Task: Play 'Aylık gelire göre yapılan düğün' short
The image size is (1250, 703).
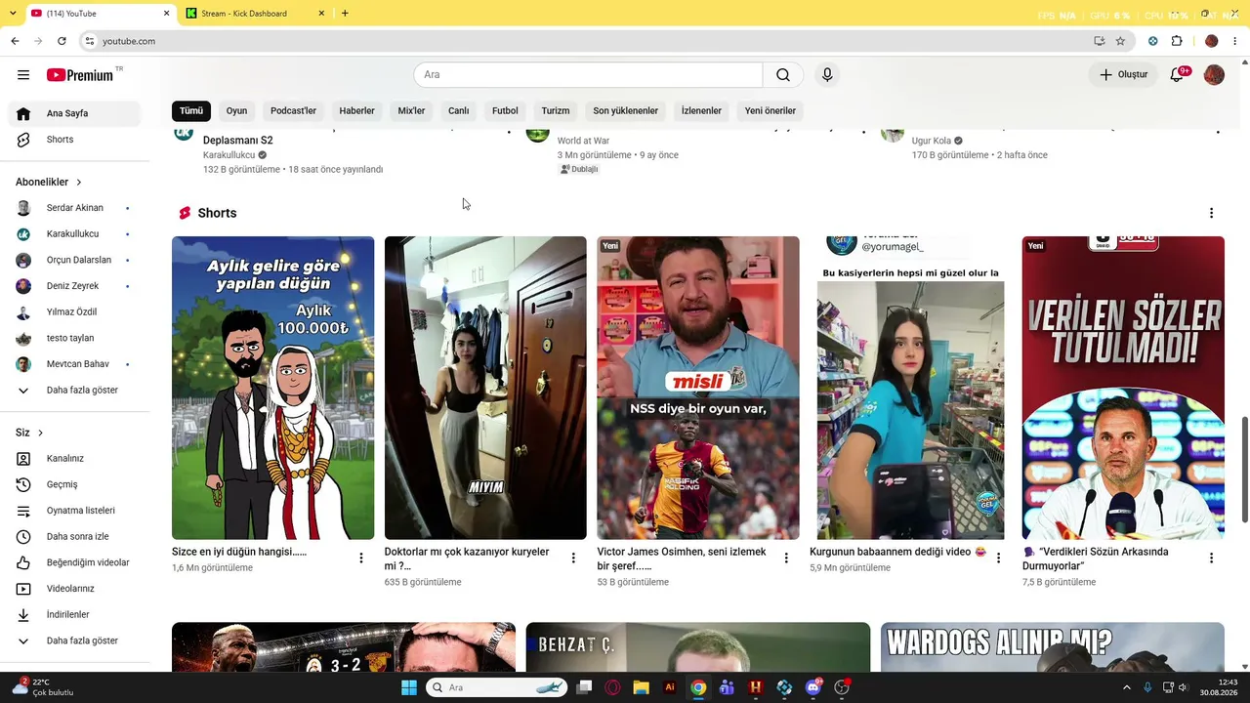Action: coord(272,388)
